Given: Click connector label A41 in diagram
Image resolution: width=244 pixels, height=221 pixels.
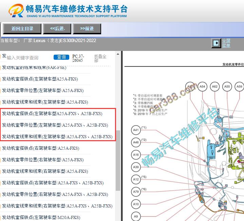Looking at the screenshot, I should (x=136, y=130).
